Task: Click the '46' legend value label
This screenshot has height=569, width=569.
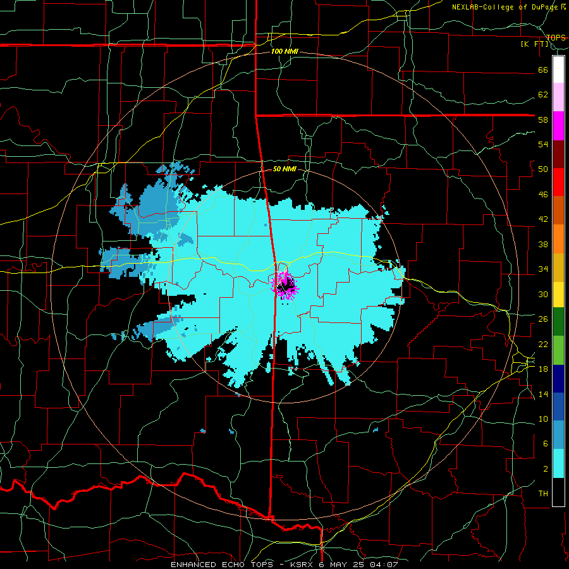Action: 543,195
